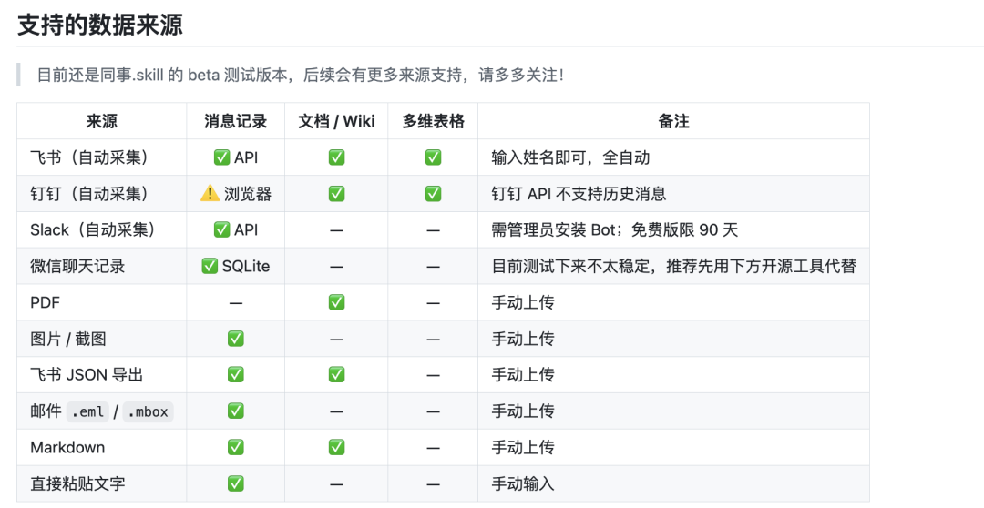The image size is (984, 508).
Task: Click the 消息记录 column header
Action: coord(235,121)
